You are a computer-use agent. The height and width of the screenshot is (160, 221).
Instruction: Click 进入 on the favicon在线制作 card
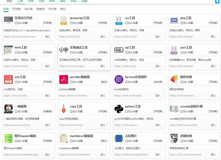(x=158, y=96)
